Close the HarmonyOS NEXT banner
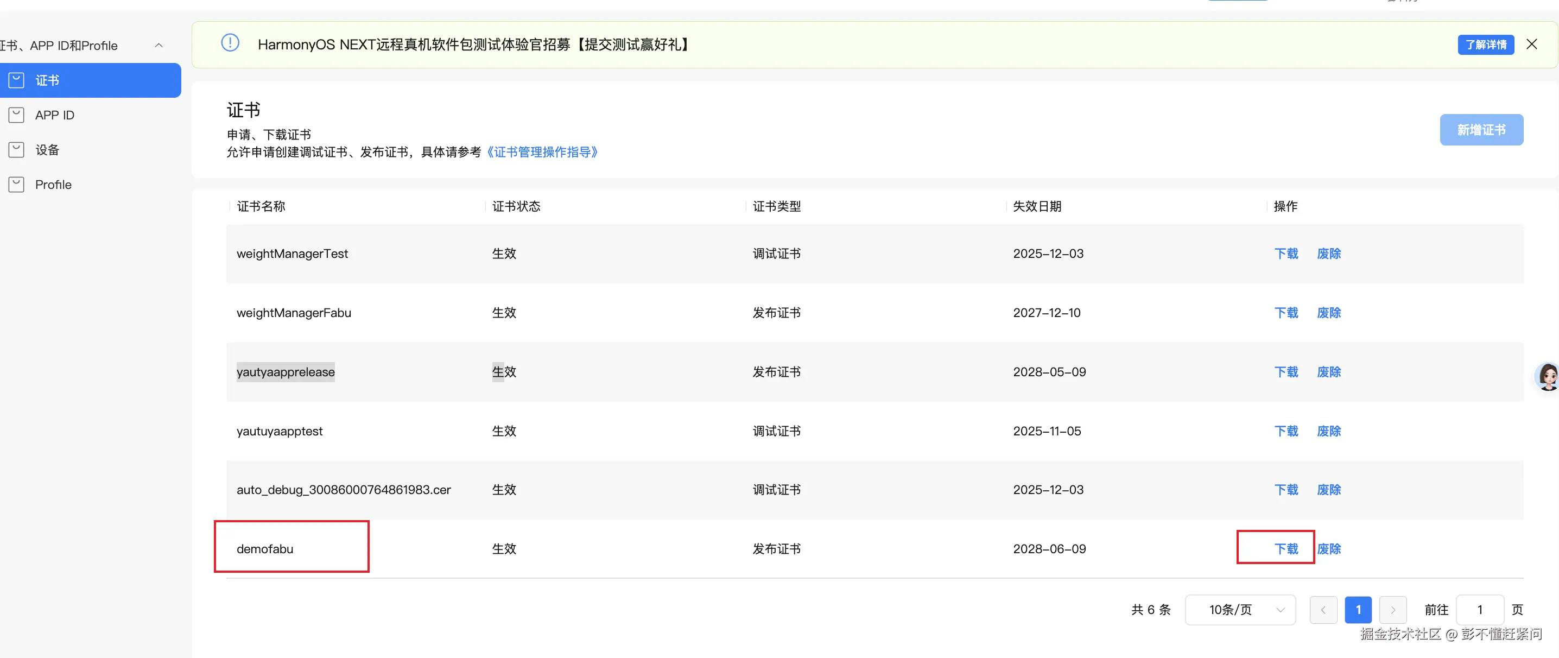Screen dimensions: 1559x658 click(1531, 44)
